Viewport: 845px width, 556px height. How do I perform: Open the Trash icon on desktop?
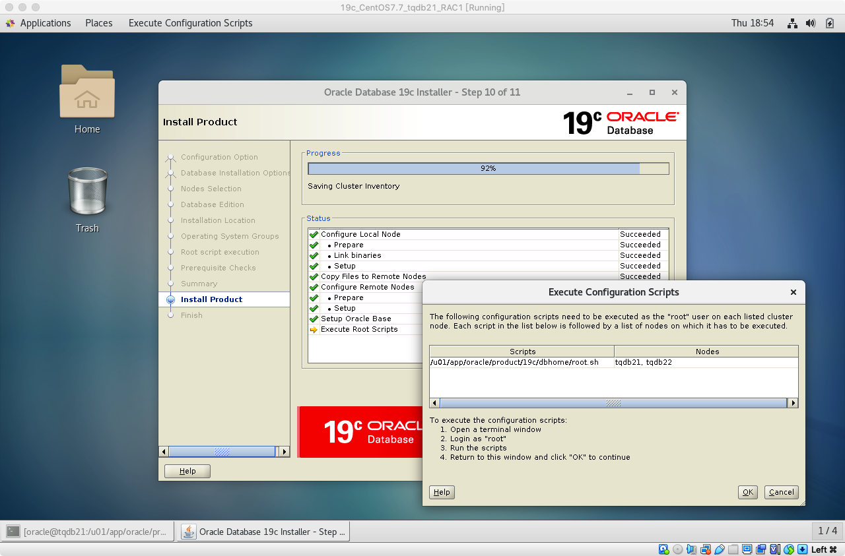click(87, 200)
